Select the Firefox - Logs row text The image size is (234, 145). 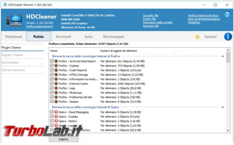coord(67,88)
